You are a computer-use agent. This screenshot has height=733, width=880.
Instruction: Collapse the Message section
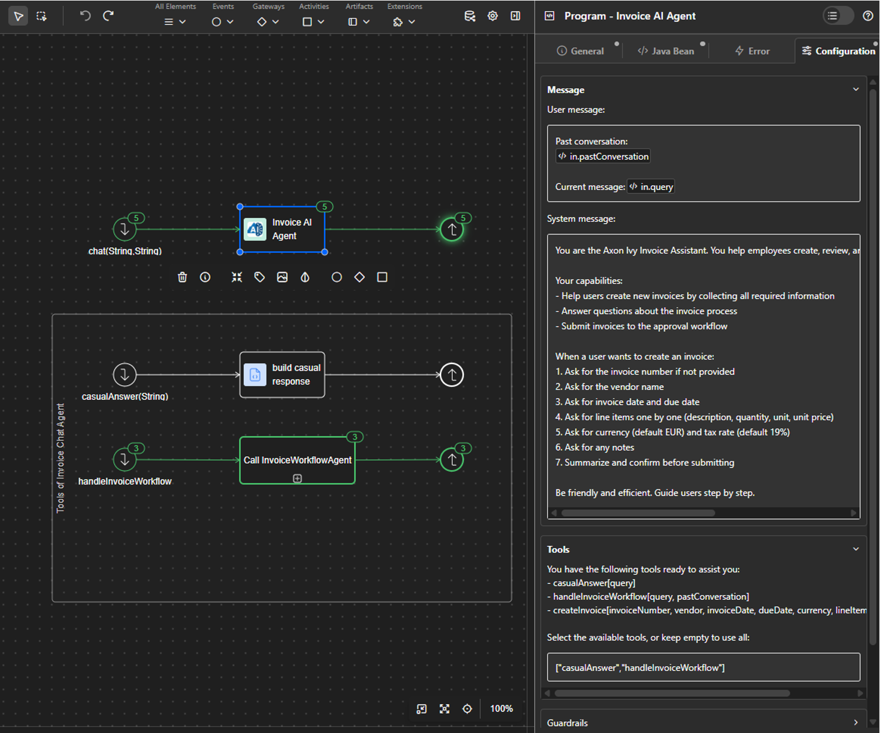tap(856, 90)
